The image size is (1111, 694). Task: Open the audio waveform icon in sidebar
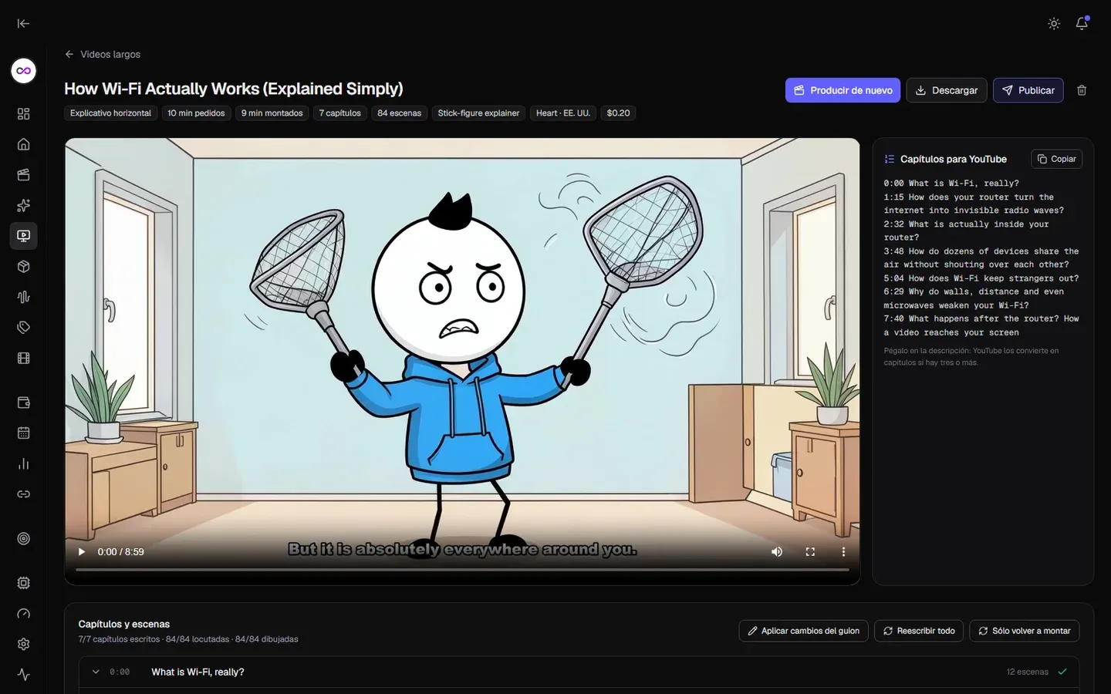(x=24, y=297)
